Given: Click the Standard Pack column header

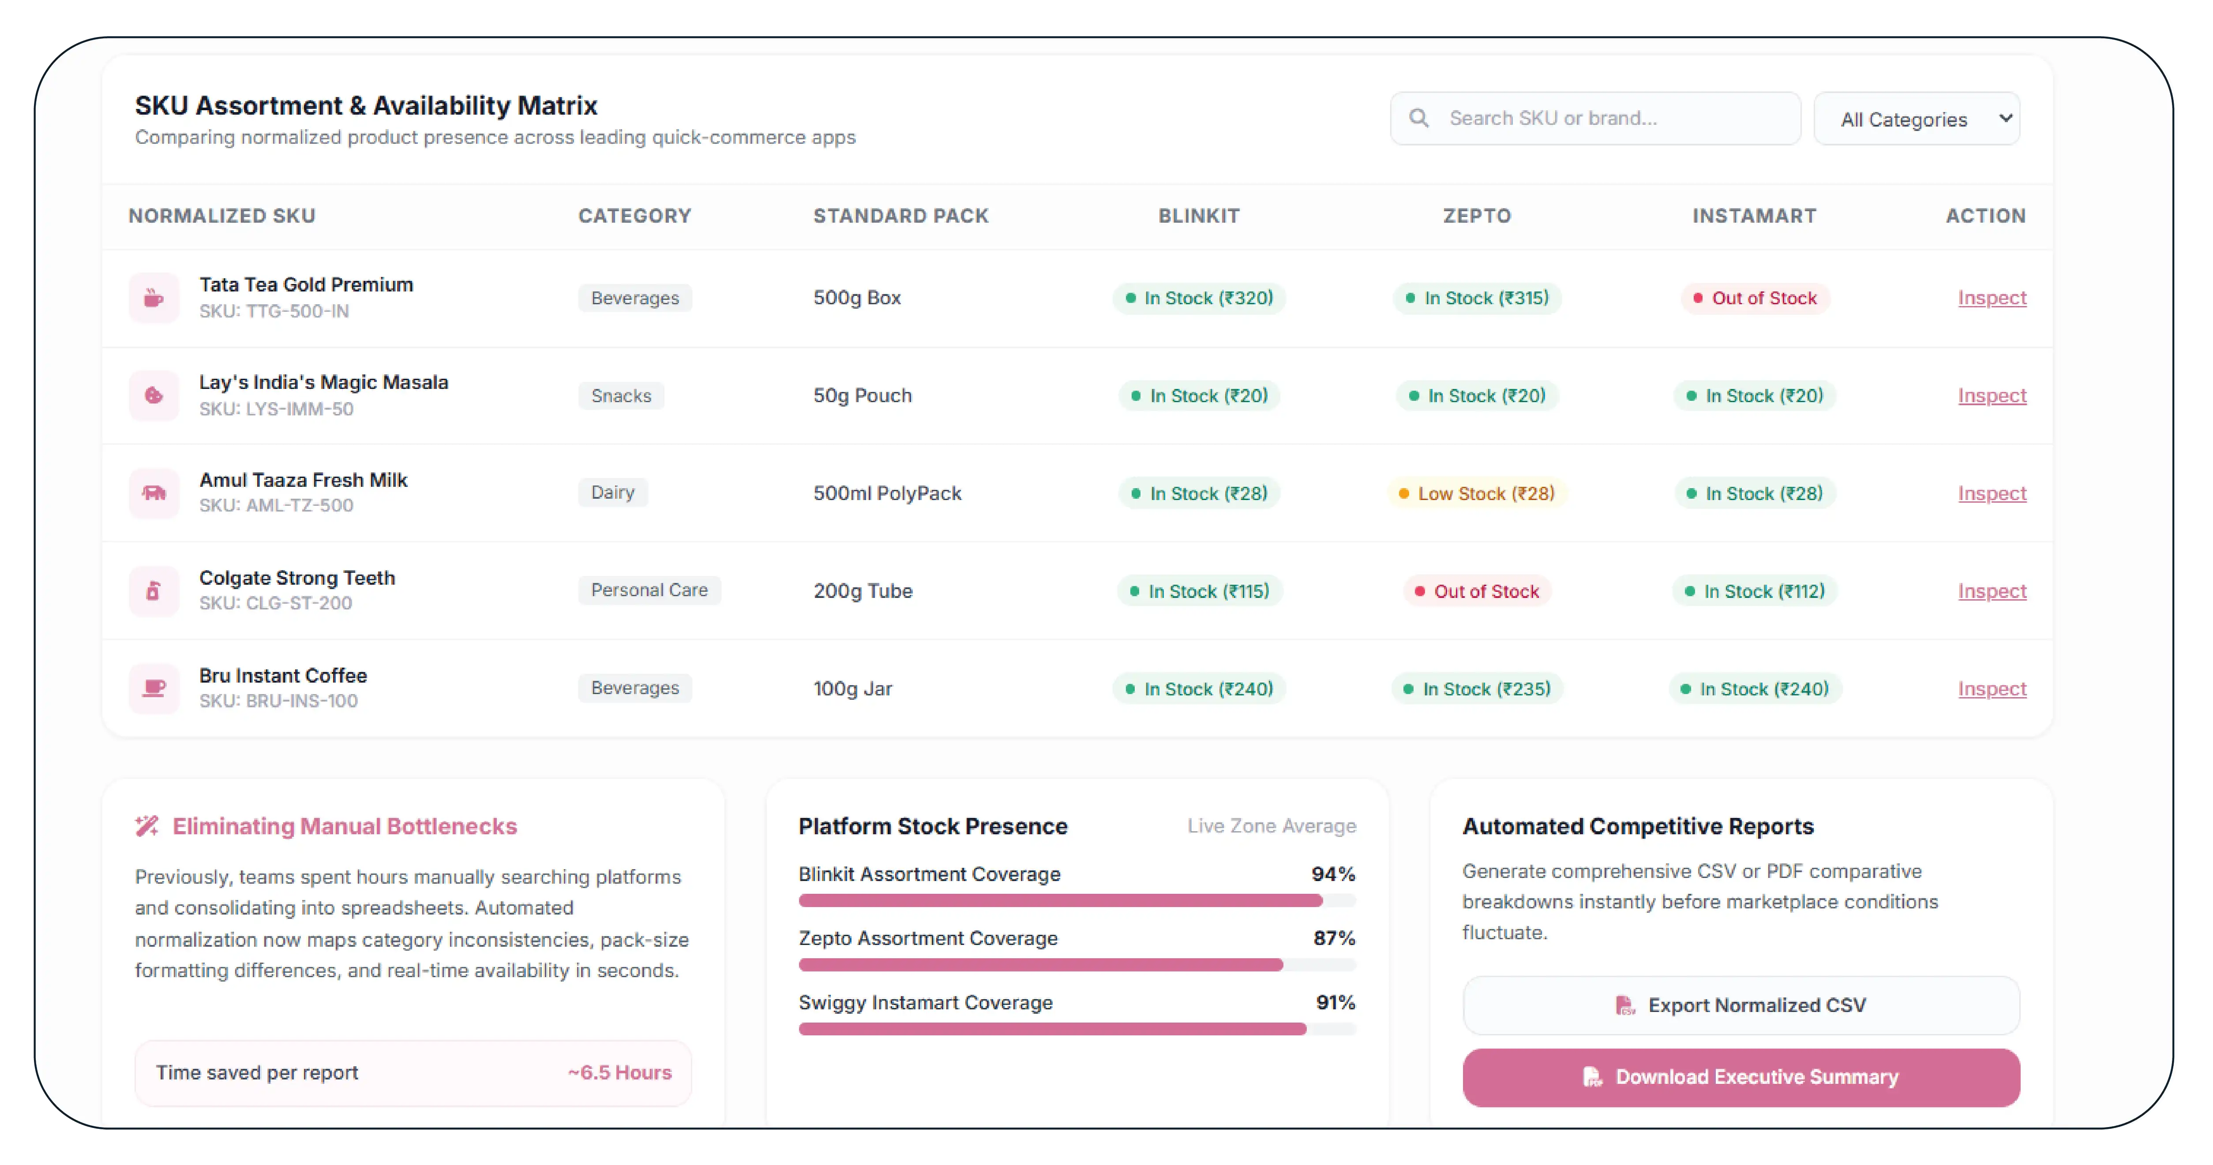Looking at the screenshot, I should pos(901,217).
